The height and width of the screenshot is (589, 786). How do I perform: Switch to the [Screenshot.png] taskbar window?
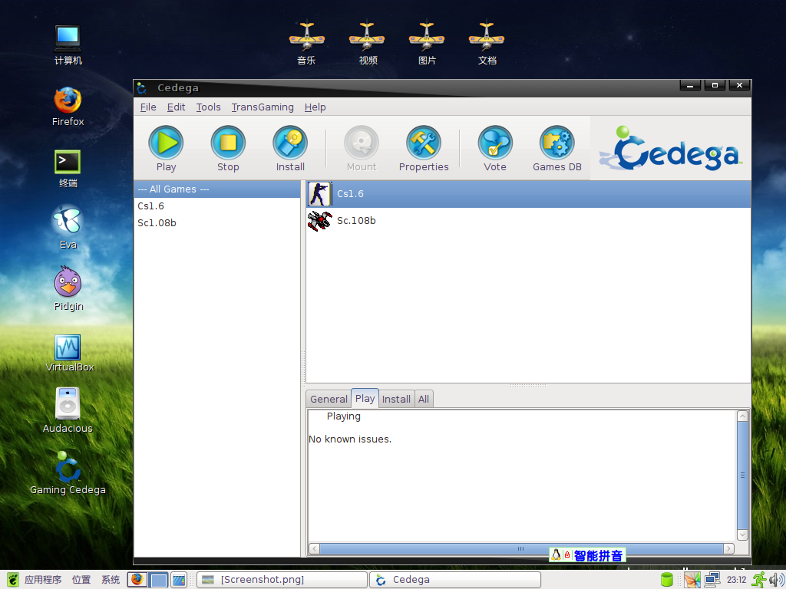pos(282,580)
